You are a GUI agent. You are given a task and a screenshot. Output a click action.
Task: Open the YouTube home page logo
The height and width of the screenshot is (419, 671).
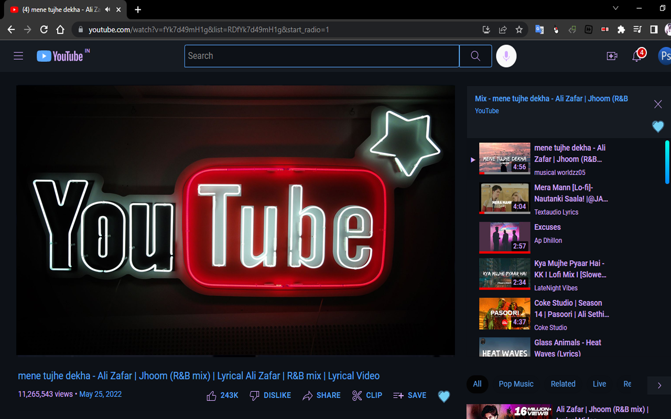59,56
